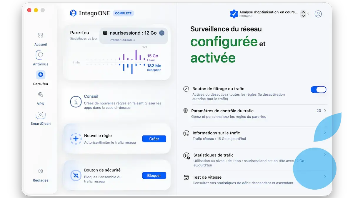
Task: Go to Réglages label in sidebar
Action: (x=41, y=180)
